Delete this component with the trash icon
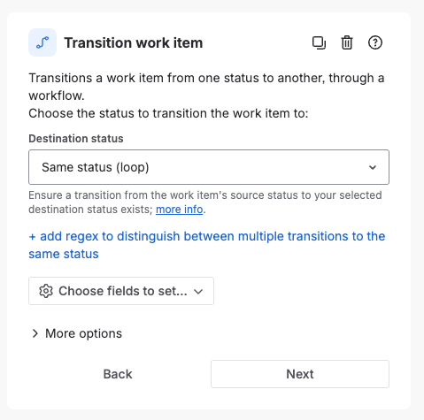The width and height of the screenshot is (424, 420). 347,42
